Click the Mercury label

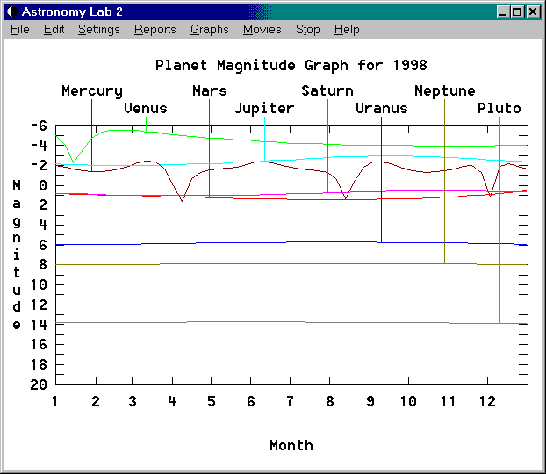92,91
